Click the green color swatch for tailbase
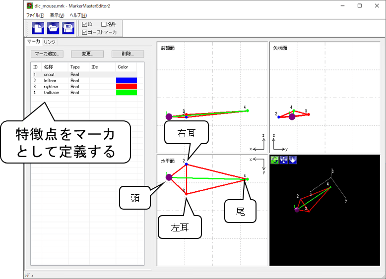 pos(127,93)
